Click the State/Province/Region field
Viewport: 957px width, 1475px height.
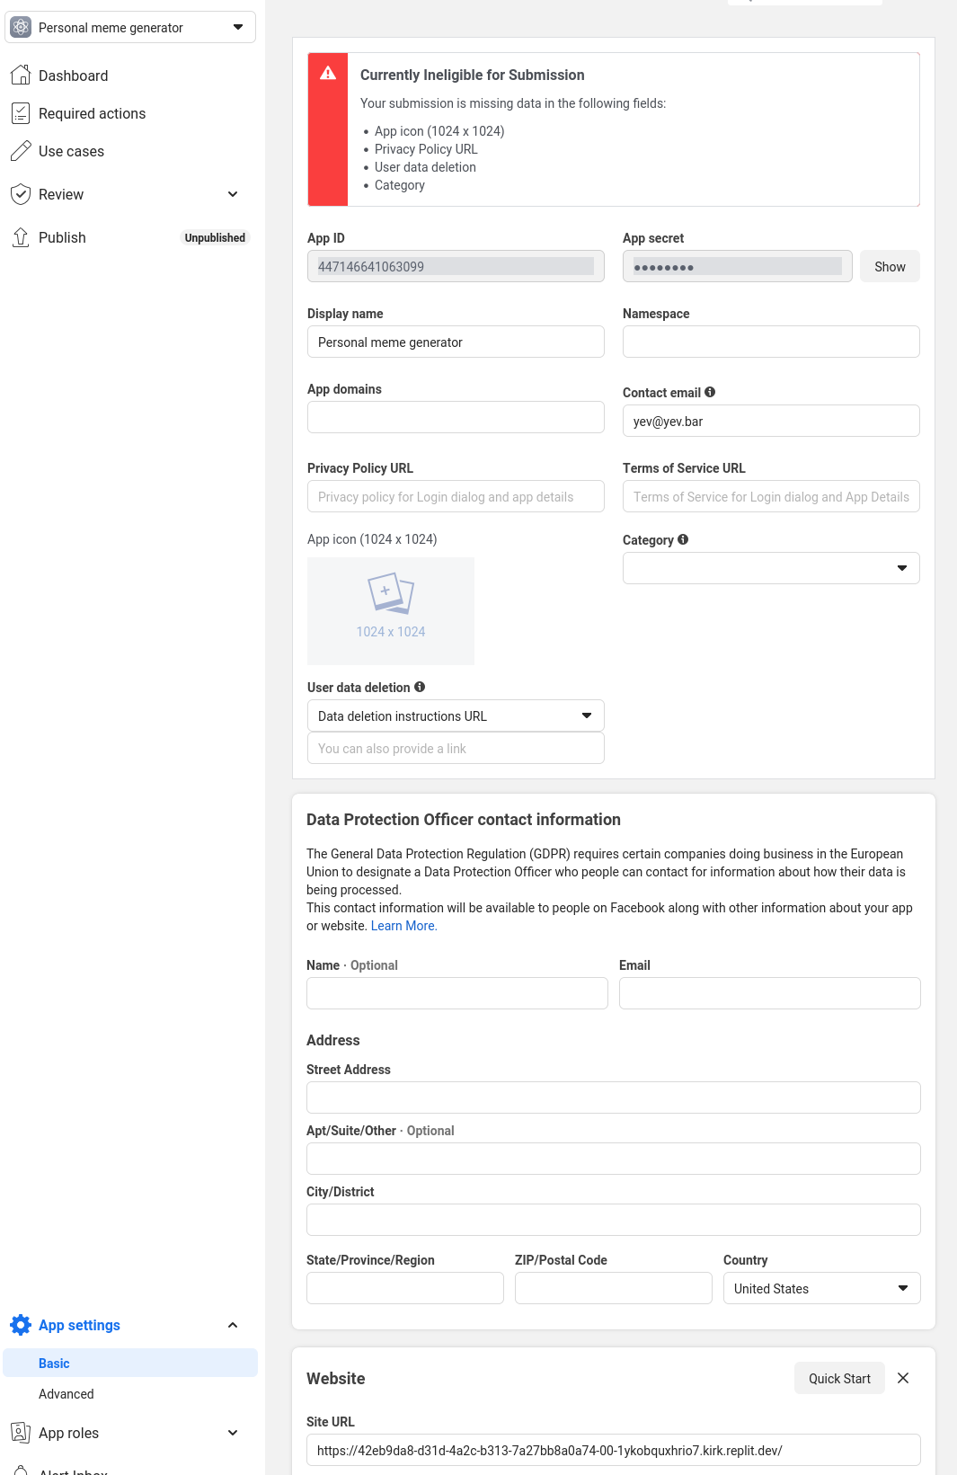405,1288
